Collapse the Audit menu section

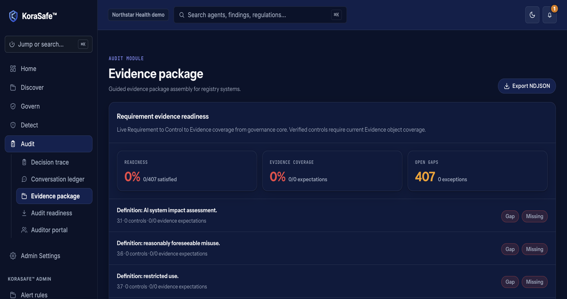coord(48,144)
